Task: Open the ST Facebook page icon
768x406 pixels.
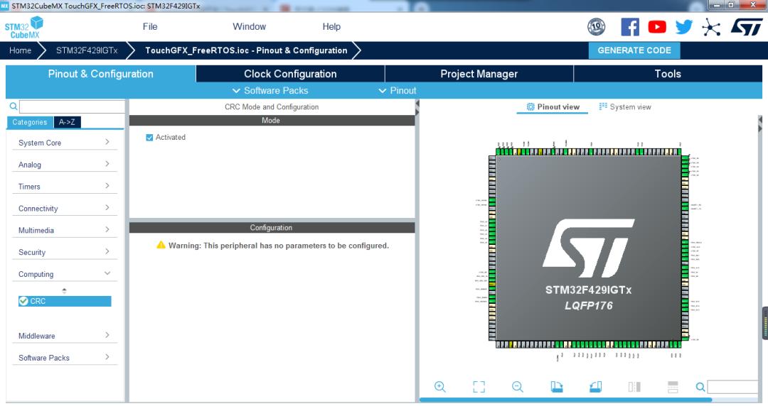Action: point(630,27)
